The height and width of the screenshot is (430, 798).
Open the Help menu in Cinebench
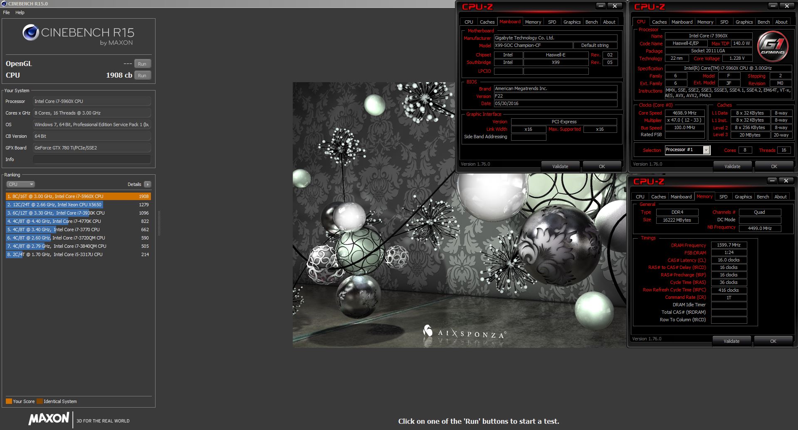point(20,12)
